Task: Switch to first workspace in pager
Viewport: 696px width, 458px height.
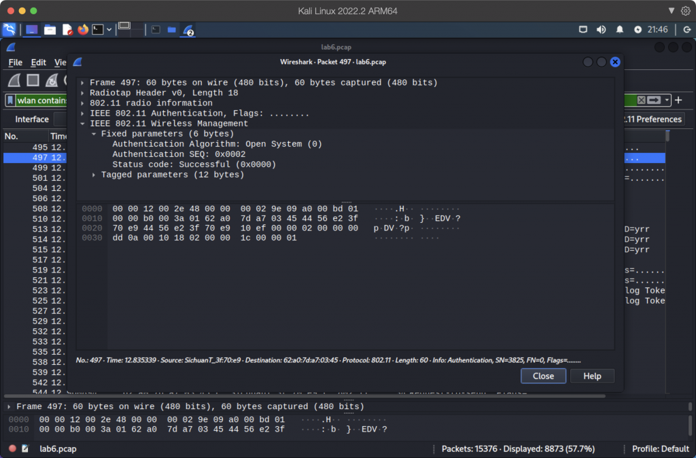Action: tap(125, 26)
